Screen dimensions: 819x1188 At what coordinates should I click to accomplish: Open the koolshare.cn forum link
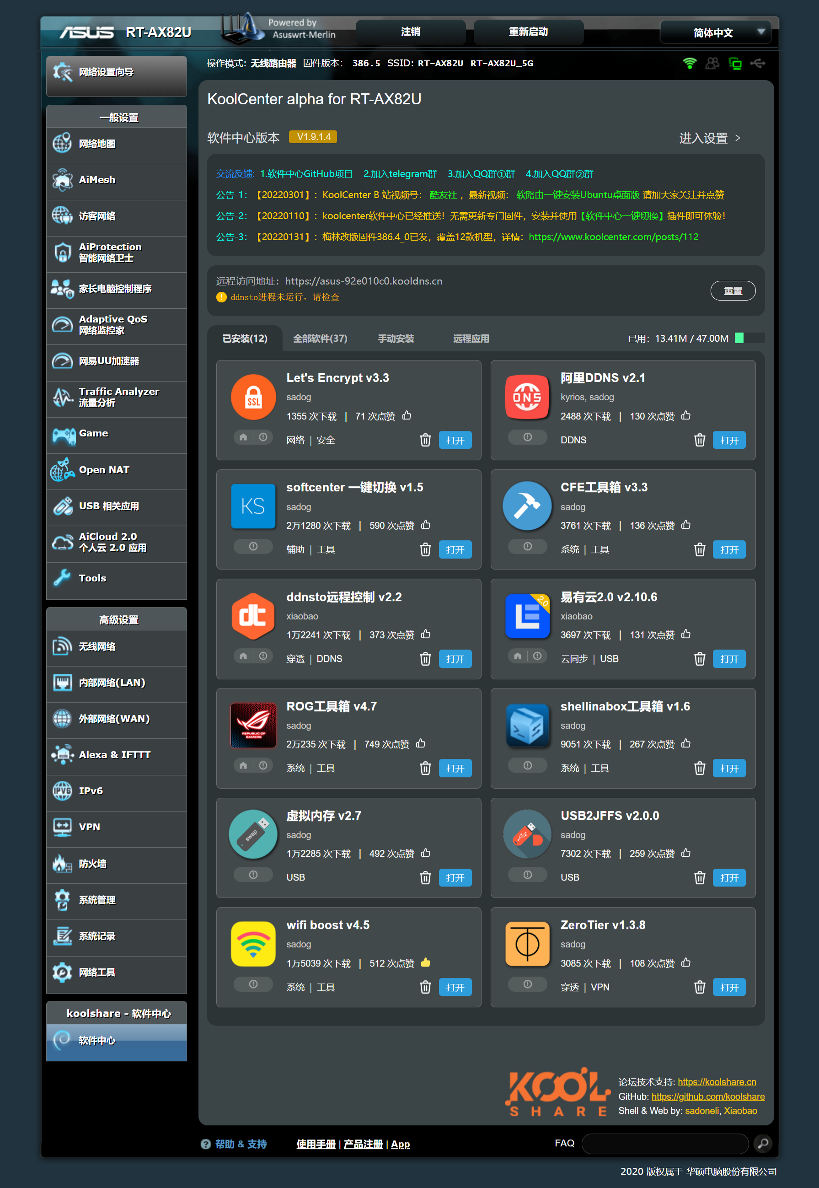click(717, 1082)
